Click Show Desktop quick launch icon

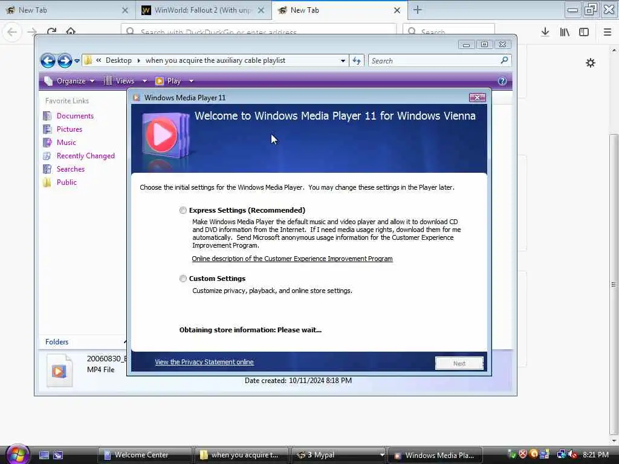(x=44, y=455)
